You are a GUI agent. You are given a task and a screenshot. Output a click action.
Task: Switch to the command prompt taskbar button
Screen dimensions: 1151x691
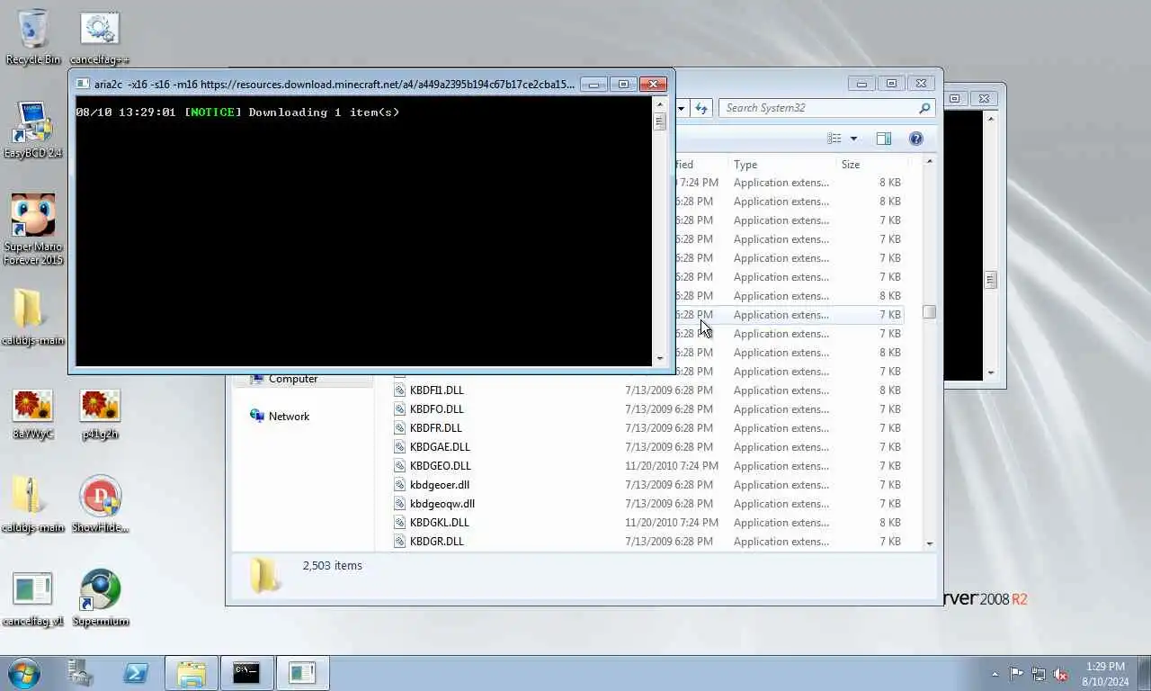pos(246,673)
